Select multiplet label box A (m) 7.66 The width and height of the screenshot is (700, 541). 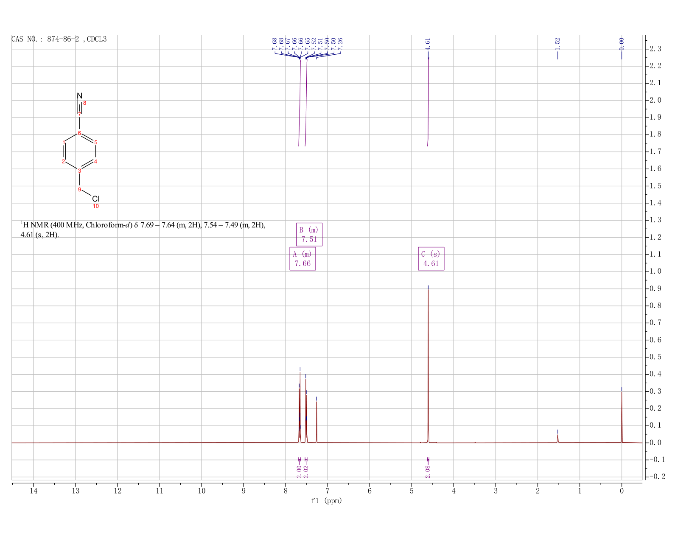(302, 259)
